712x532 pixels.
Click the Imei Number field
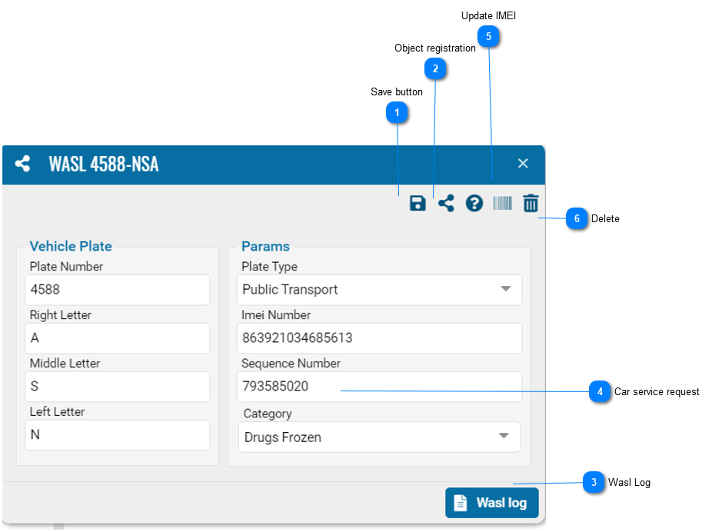(x=379, y=338)
